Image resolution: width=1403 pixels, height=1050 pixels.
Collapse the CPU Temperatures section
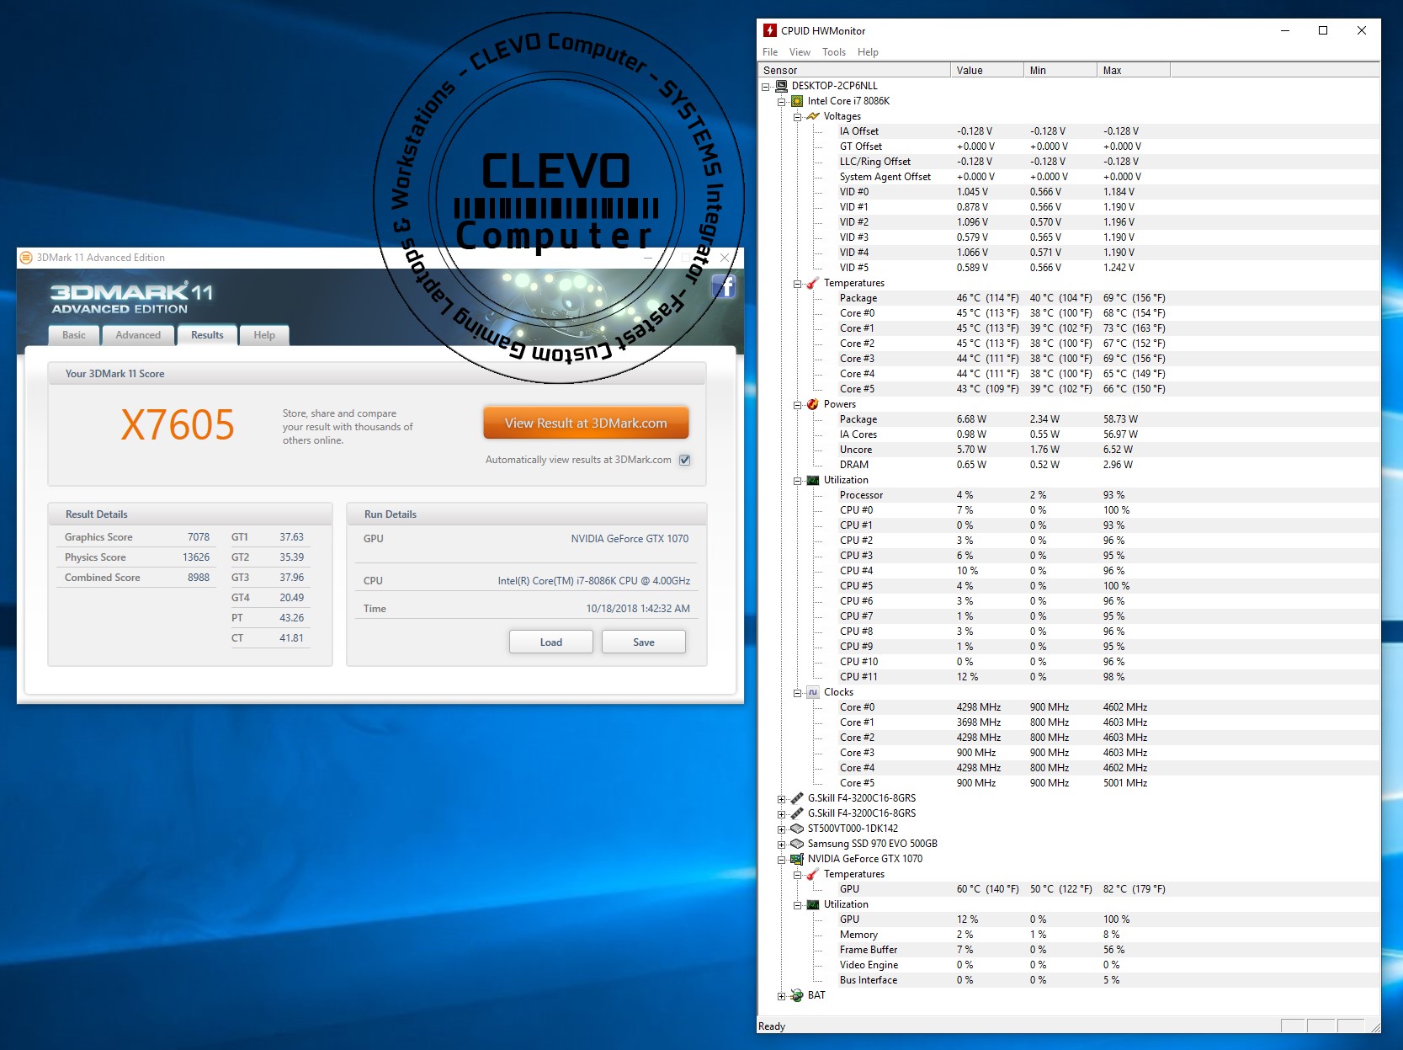click(x=797, y=284)
